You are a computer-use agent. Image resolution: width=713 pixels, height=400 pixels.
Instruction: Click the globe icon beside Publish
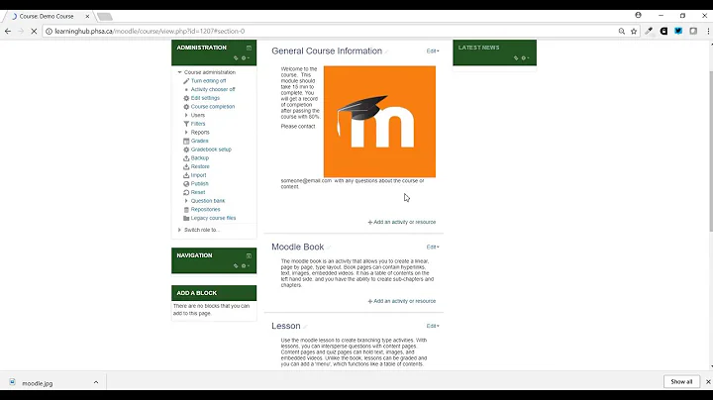tap(186, 183)
